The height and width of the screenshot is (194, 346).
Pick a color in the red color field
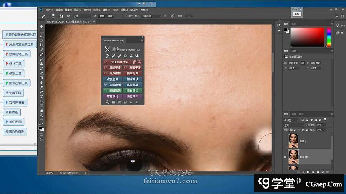click(308, 37)
